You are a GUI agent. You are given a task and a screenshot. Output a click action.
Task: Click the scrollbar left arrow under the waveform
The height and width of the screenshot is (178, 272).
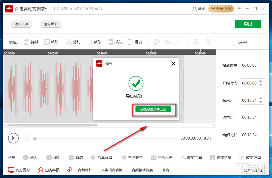coord(5,125)
